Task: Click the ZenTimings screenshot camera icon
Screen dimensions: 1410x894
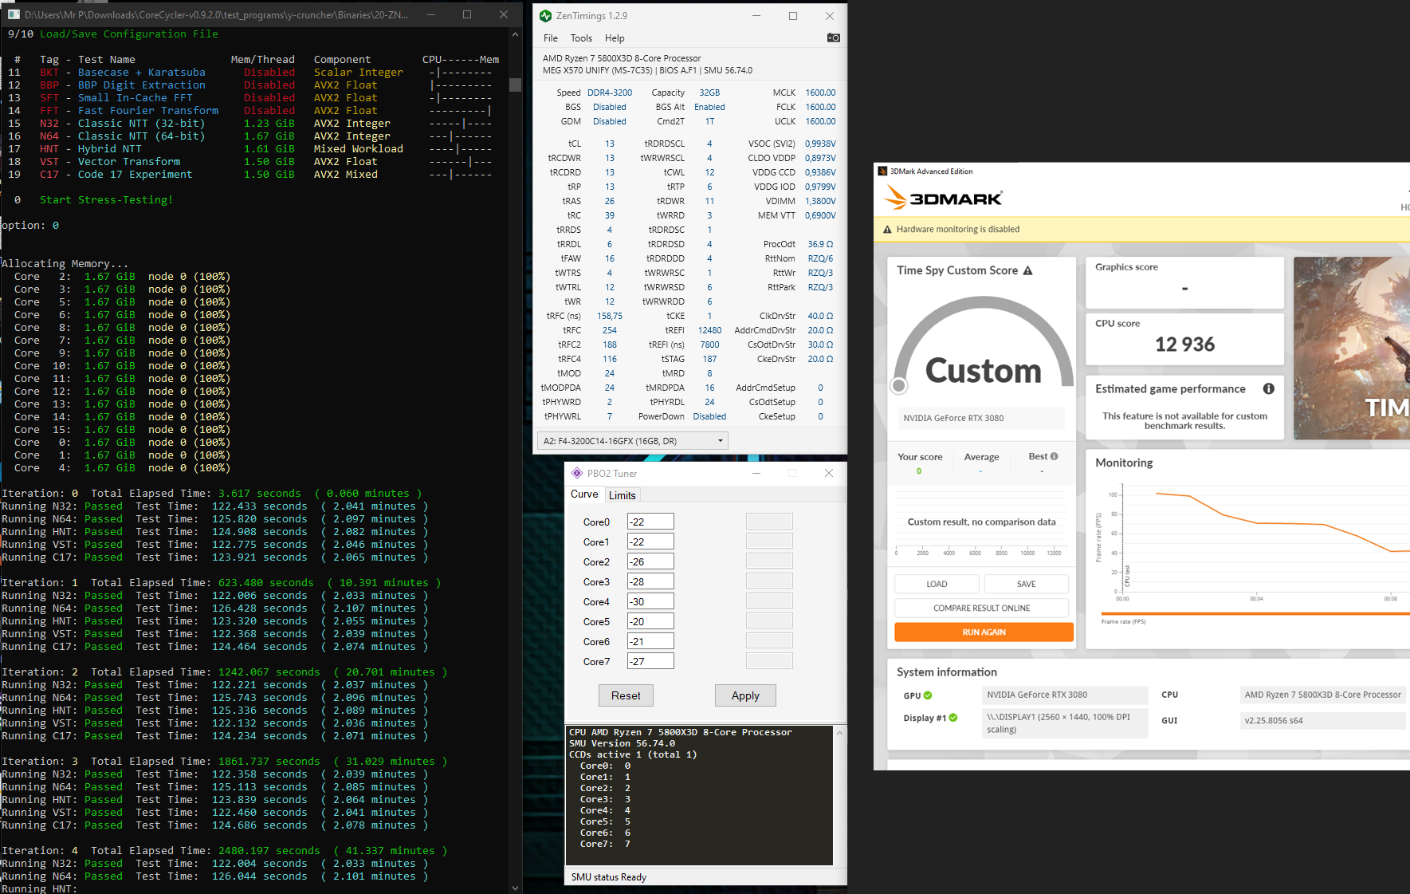Action: 833,37
